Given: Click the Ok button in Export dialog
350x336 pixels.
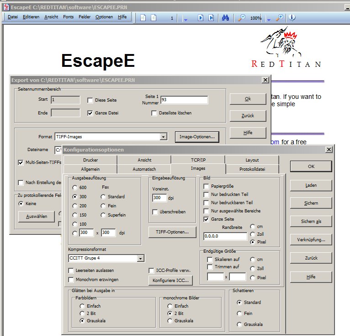Looking at the screenshot, I should coord(248,99).
